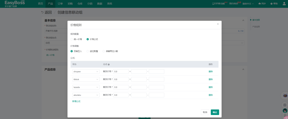This screenshot has height=119, width=288.
Task: Click the 同步 cloud sync icon
Action: [x=259, y=4]
